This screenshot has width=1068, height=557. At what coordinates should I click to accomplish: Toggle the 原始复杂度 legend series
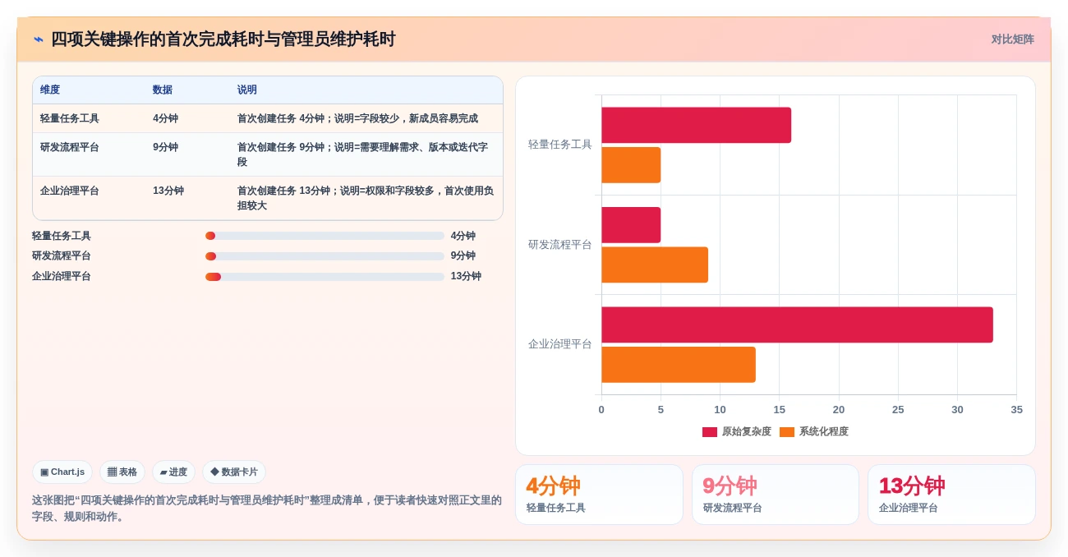pyautogui.click(x=737, y=431)
